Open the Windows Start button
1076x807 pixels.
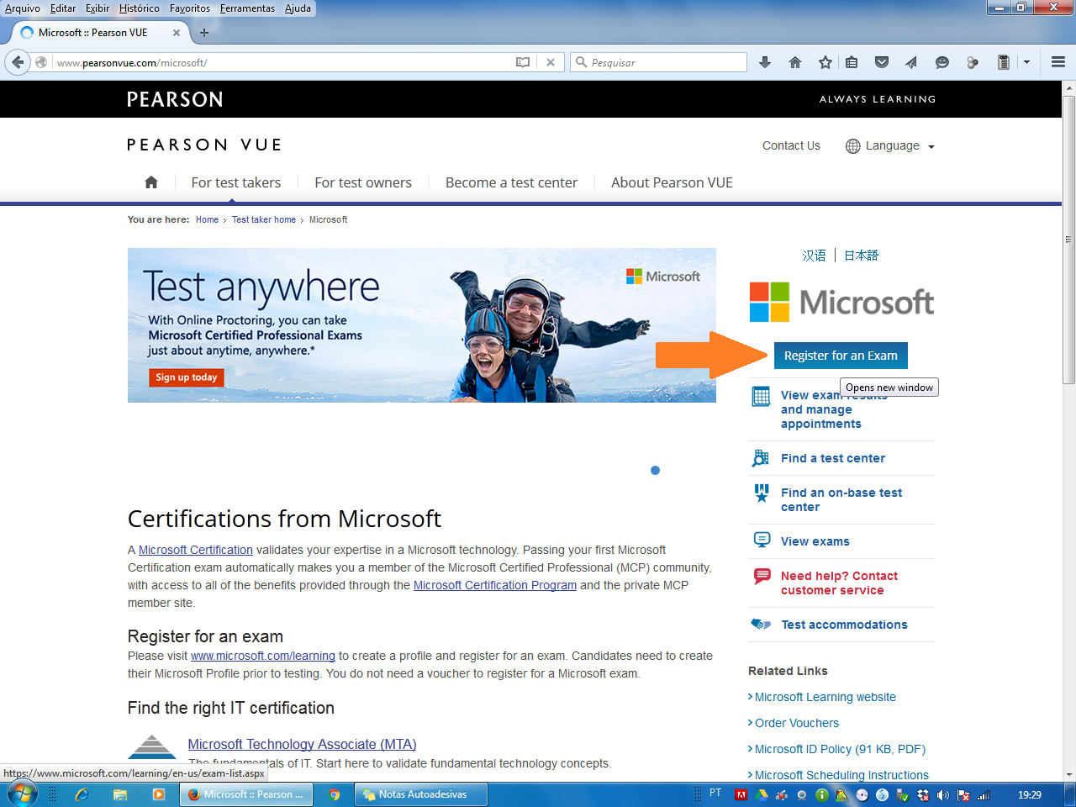[x=20, y=794]
